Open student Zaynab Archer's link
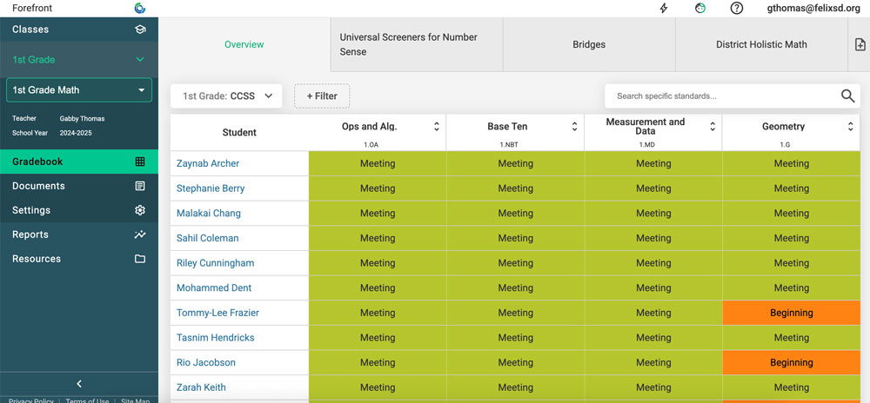 point(208,163)
